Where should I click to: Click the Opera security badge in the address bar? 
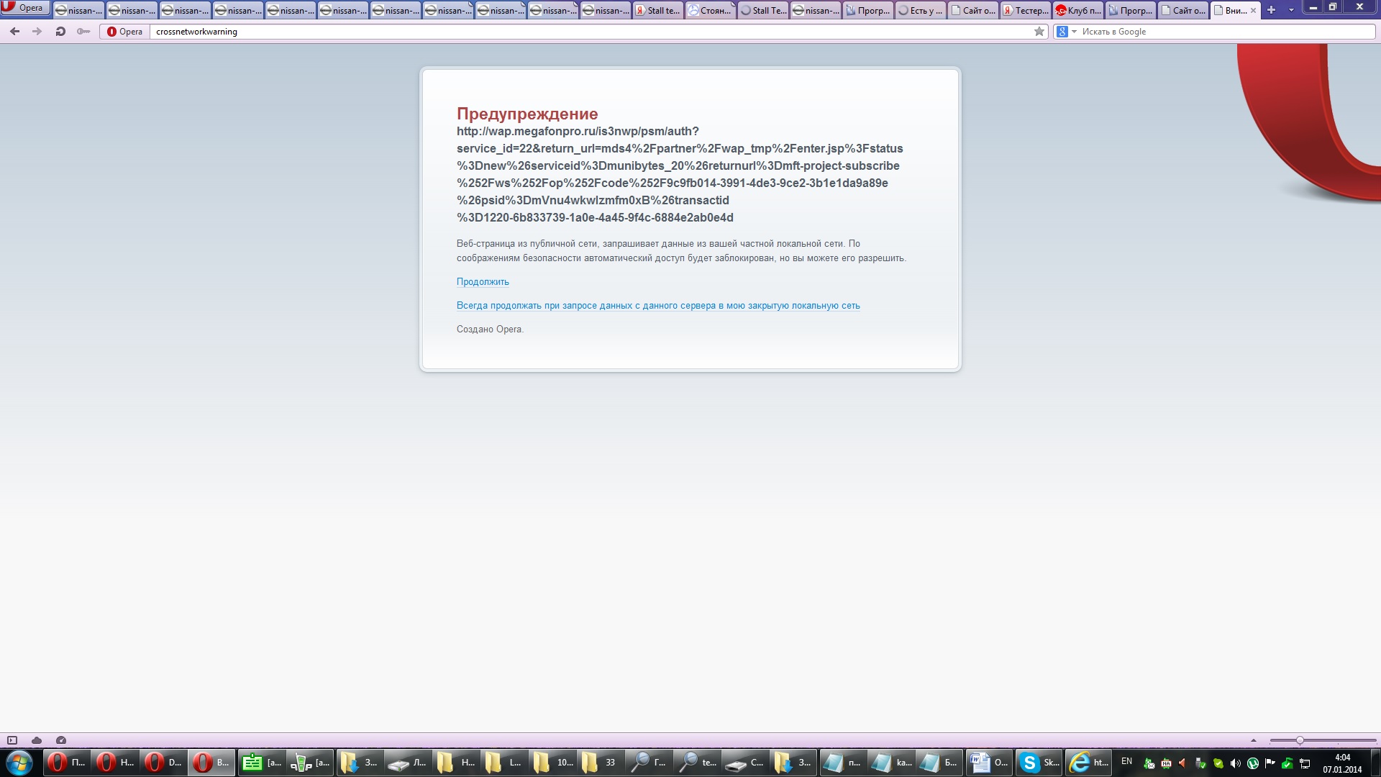coord(125,32)
